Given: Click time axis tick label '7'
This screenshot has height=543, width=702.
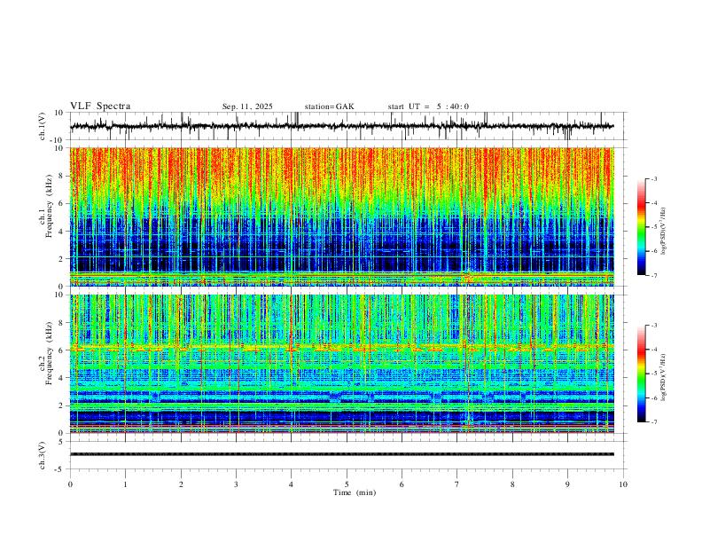Looking at the screenshot, I should point(457,484).
